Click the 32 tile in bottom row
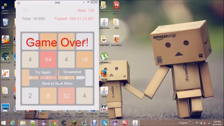This screenshot has width=224, height=126. 66,96
